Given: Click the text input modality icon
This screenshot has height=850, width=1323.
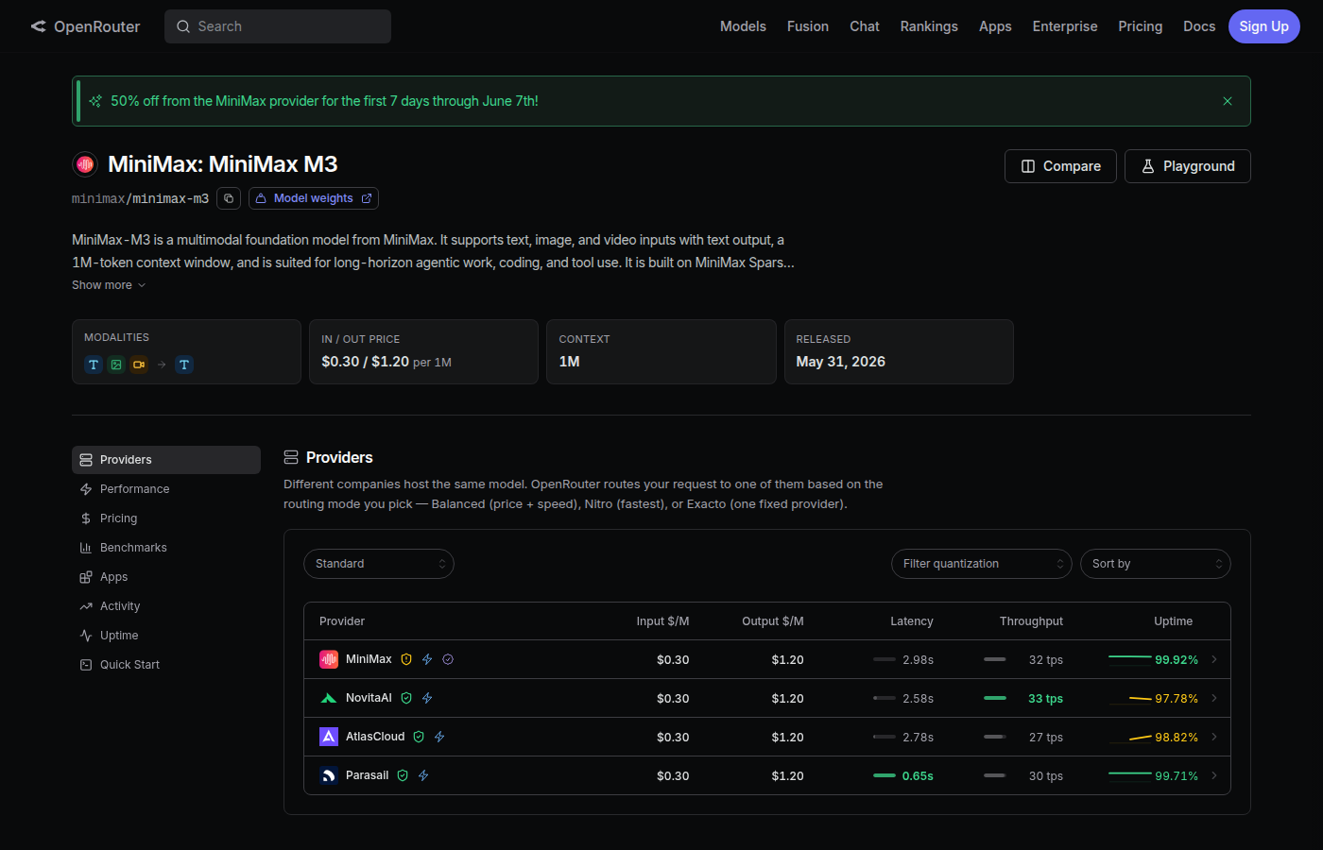Looking at the screenshot, I should [x=94, y=365].
